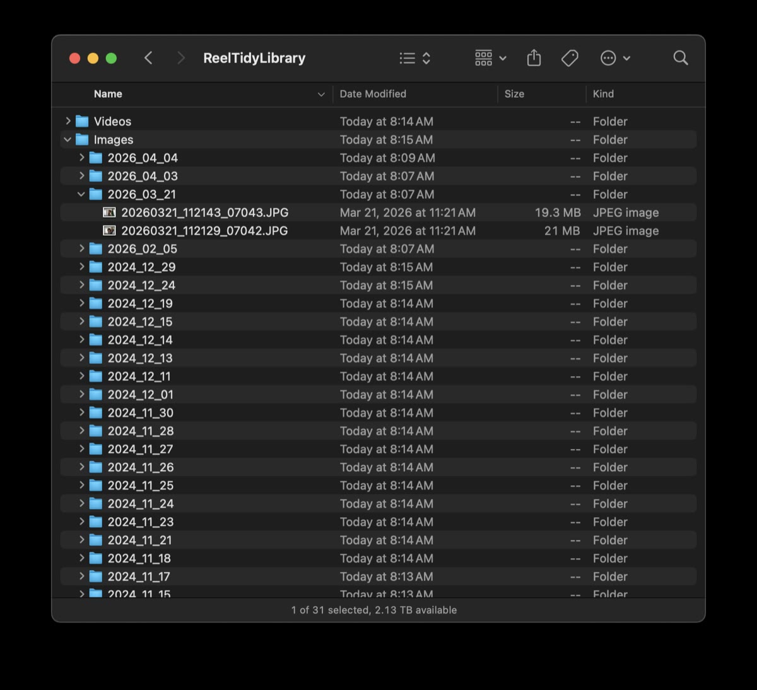Collapse the 2026_03_21 folder
Screen dimensions: 757x690
point(81,194)
